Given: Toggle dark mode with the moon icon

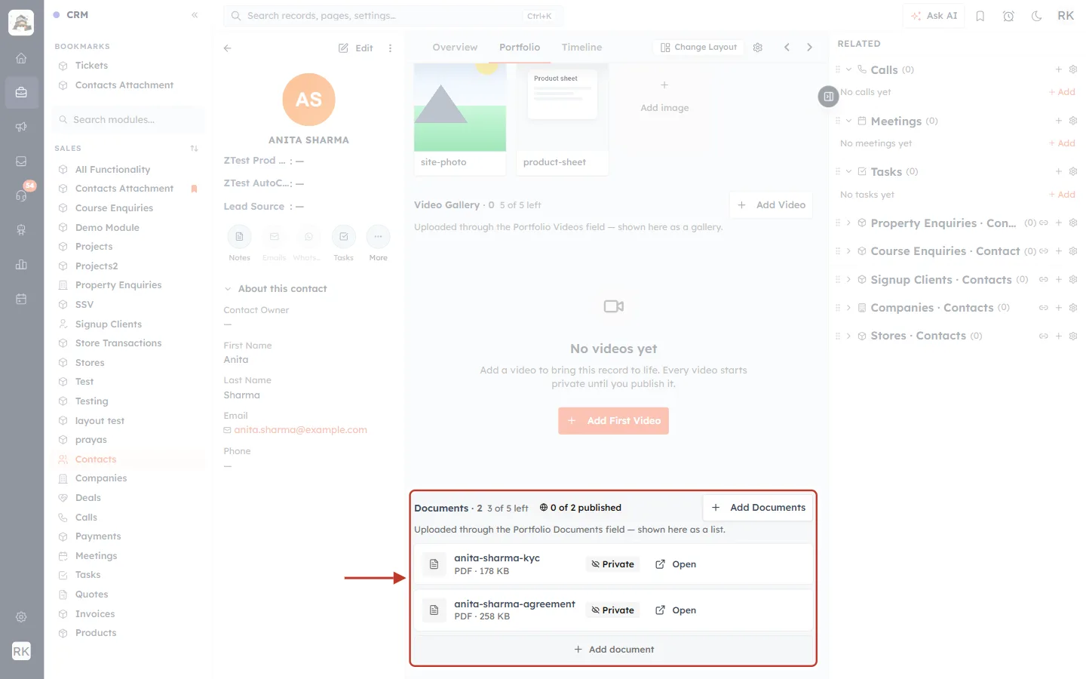Looking at the screenshot, I should [1037, 16].
